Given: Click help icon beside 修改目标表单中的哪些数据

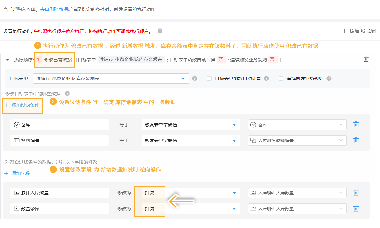Looking at the screenshot, I should [x=67, y=93].
